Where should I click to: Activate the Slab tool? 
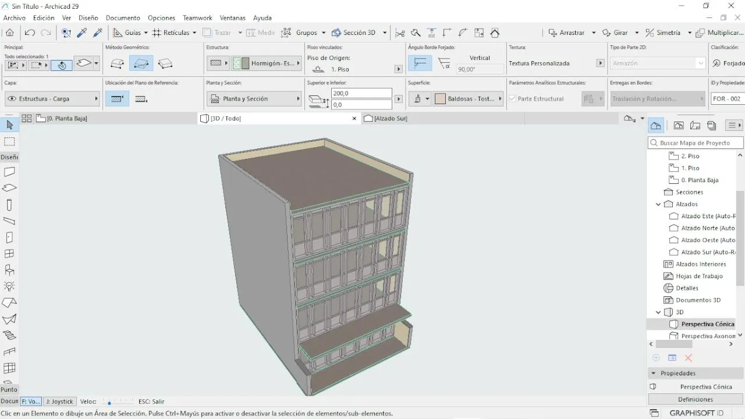point(9,188)
